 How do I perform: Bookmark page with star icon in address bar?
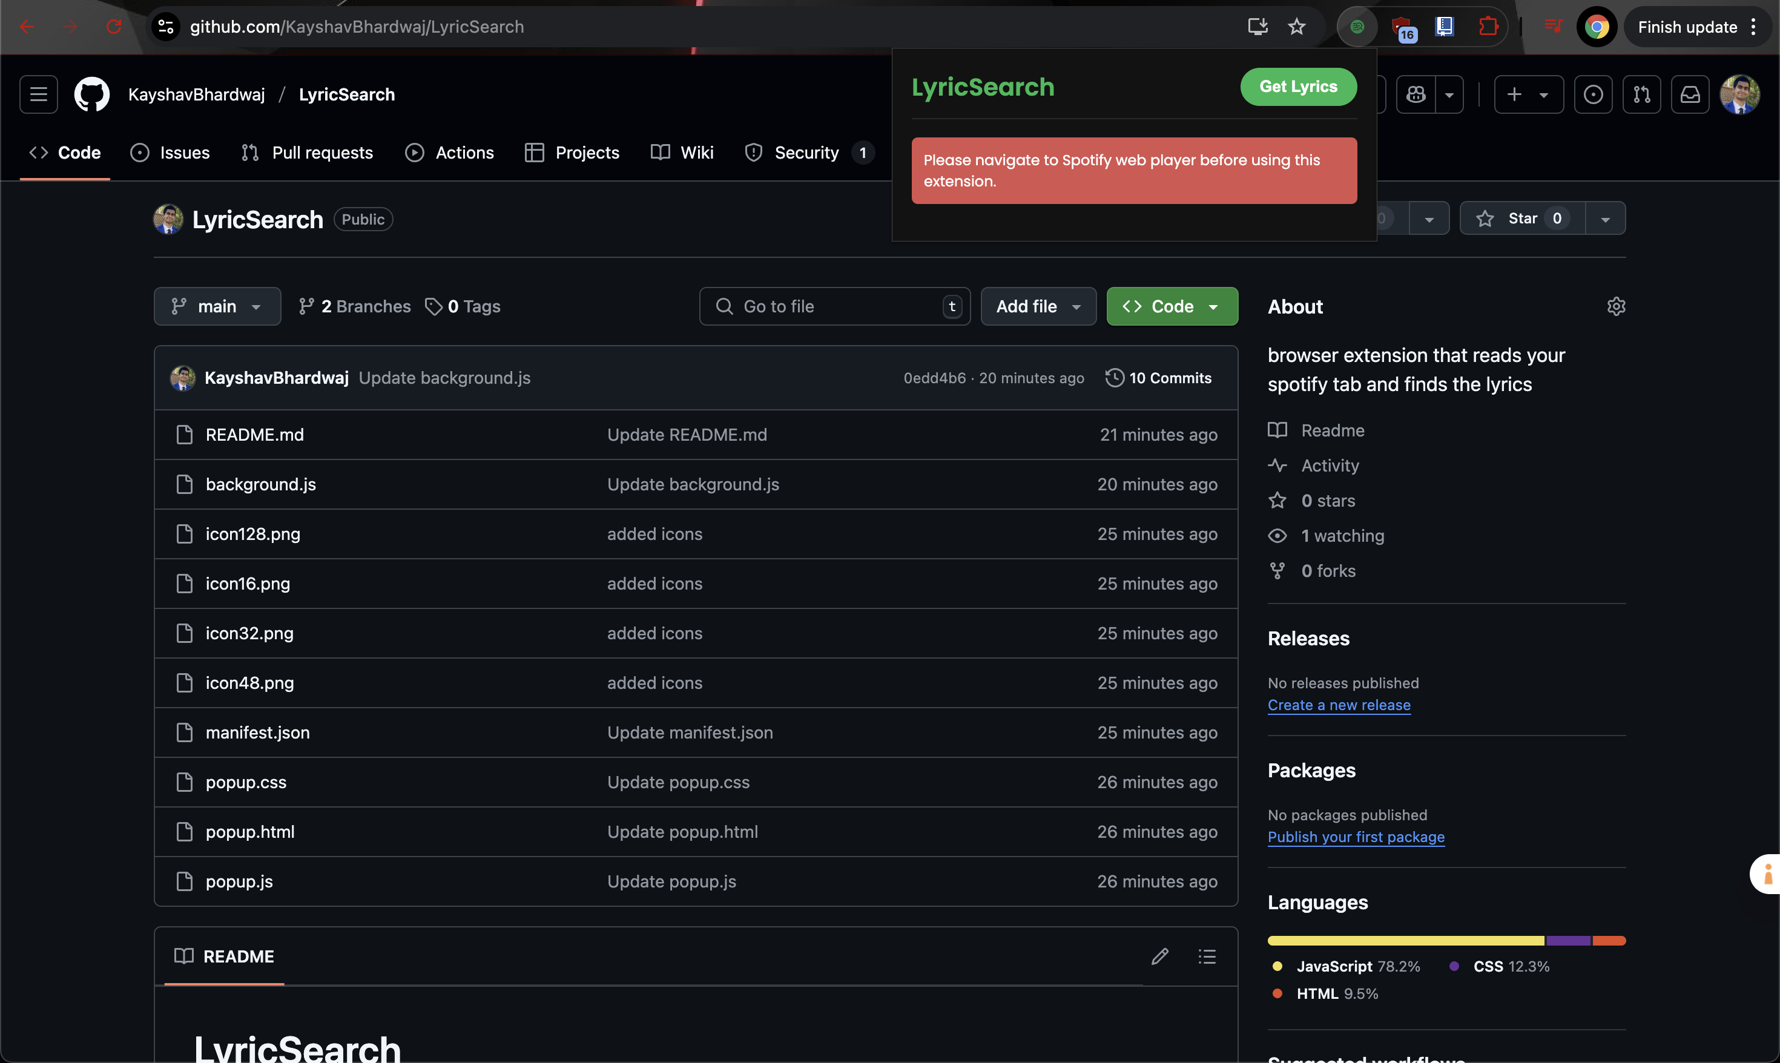(1296, 27)
